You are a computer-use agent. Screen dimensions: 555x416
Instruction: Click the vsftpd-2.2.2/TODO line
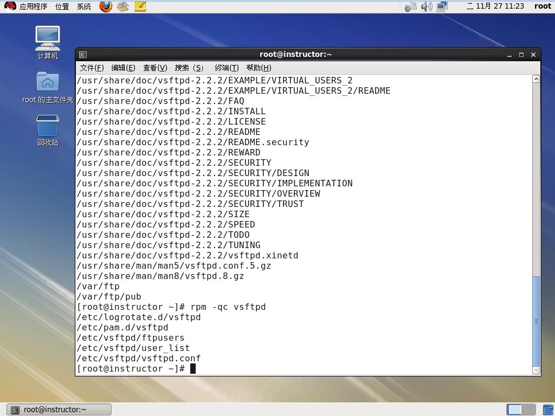tap(163, 235)
